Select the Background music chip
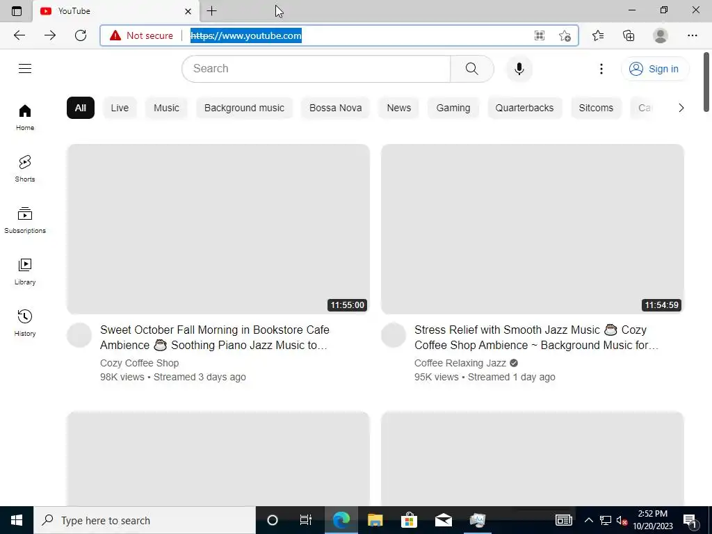This screenshot has height=534, width=712. point(244,108)
